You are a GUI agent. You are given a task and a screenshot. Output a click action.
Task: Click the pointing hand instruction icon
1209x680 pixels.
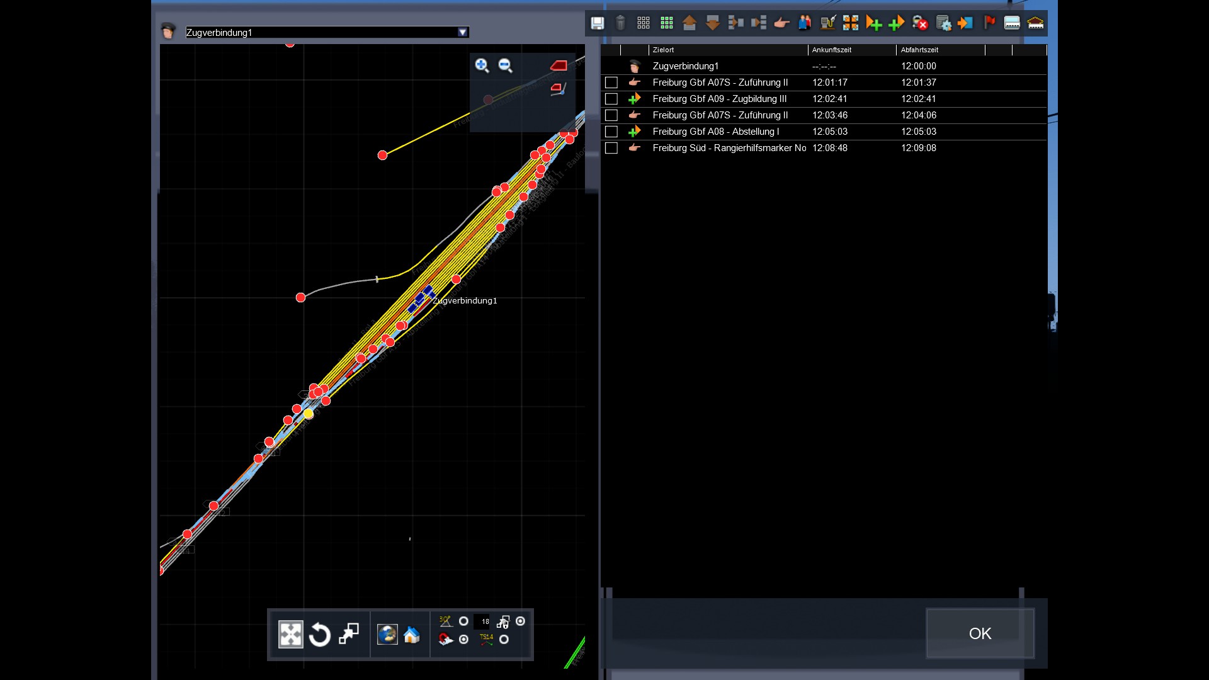[x=781, y=23]
